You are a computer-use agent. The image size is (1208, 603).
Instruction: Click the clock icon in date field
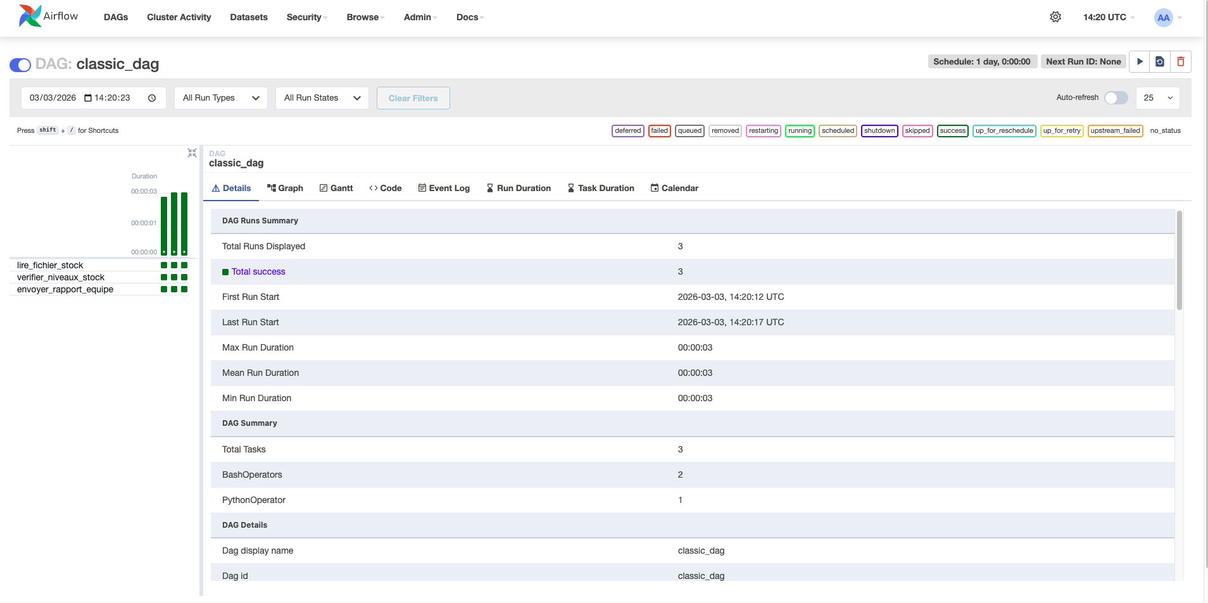point(152,98)
